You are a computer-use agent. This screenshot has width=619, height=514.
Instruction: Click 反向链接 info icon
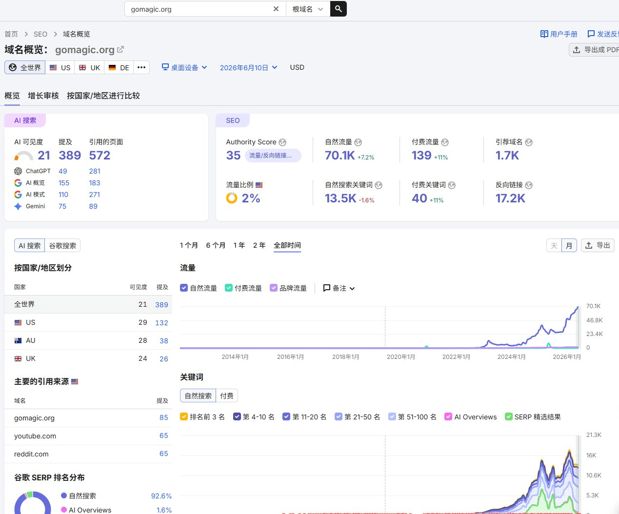click(x=529, y=185)
